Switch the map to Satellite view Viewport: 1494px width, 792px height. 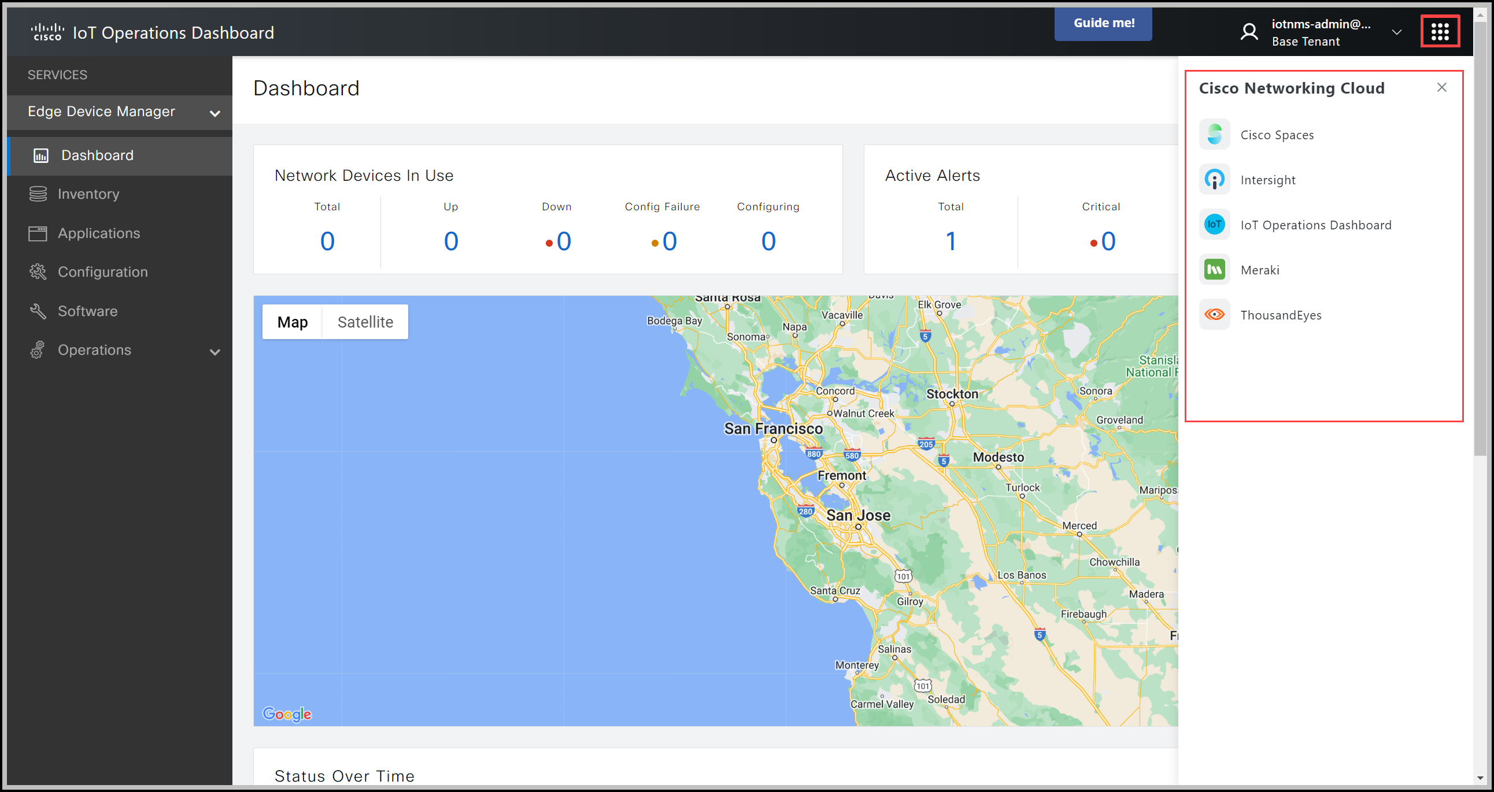pos(365,322)
